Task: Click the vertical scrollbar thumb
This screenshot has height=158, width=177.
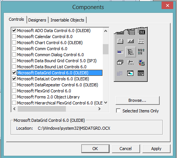Action: (x=106, y=49)
